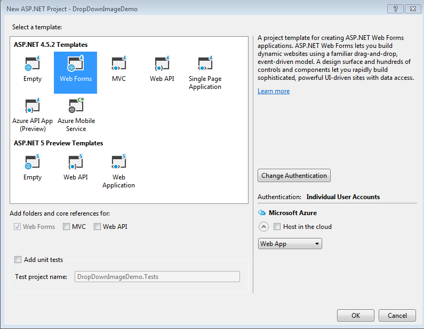Click the 'Authentication:' label

(279, 197)
